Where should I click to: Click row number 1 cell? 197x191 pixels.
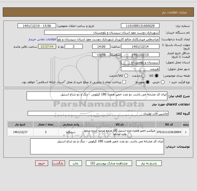click(x=186, y=132)
